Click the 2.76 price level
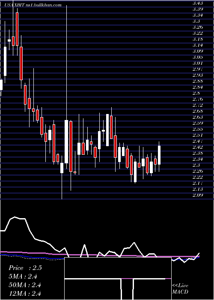214x300 pixels. (198, 99)
